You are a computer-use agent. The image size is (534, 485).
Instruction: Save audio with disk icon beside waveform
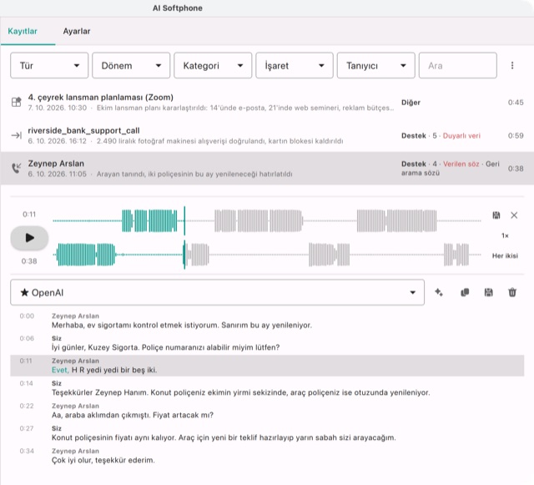[x=496, y=215]
